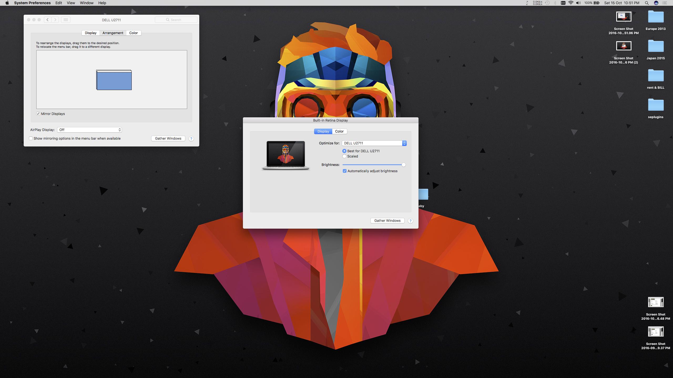
Task: Click the volume icon in menu bar
Action: 578,3
